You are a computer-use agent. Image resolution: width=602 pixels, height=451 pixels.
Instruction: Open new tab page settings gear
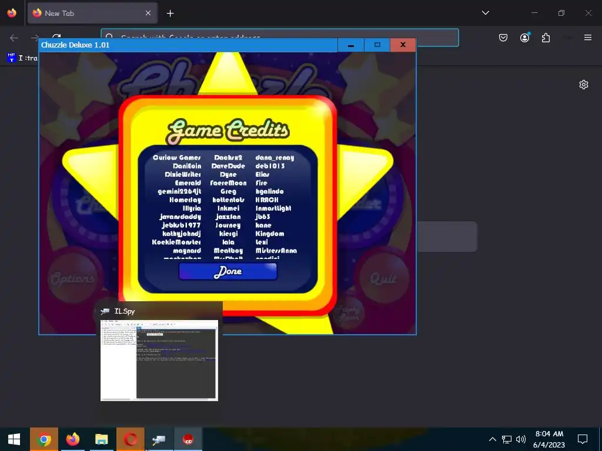(x=584, y=85)
